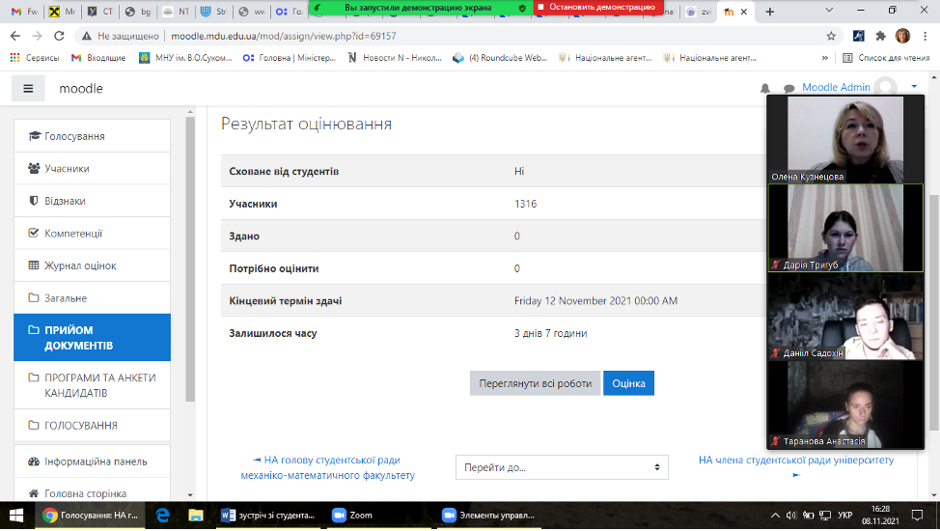Open the 'Перейти до...' dropdown
The width and height of the screenshot is (940, 531).
coord(562,467)
